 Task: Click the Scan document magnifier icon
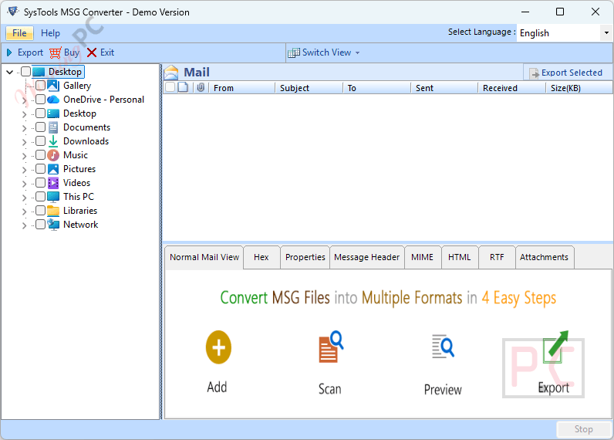[x=331, y=347]
